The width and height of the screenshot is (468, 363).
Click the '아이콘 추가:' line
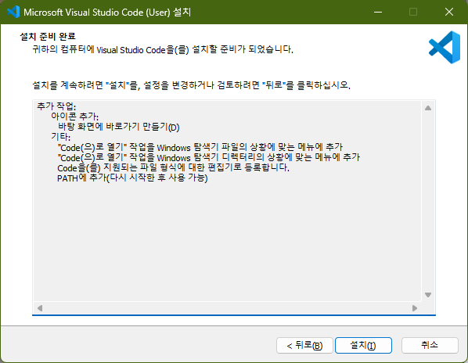(x=74, y=117)
